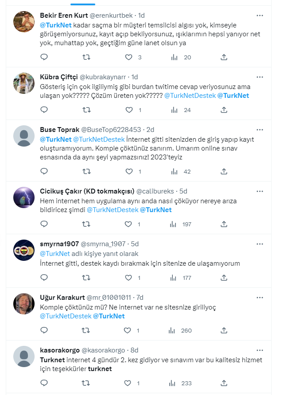
Task: Click the @TurkNet mention in smyrna1907's reply
Action: 55,254
